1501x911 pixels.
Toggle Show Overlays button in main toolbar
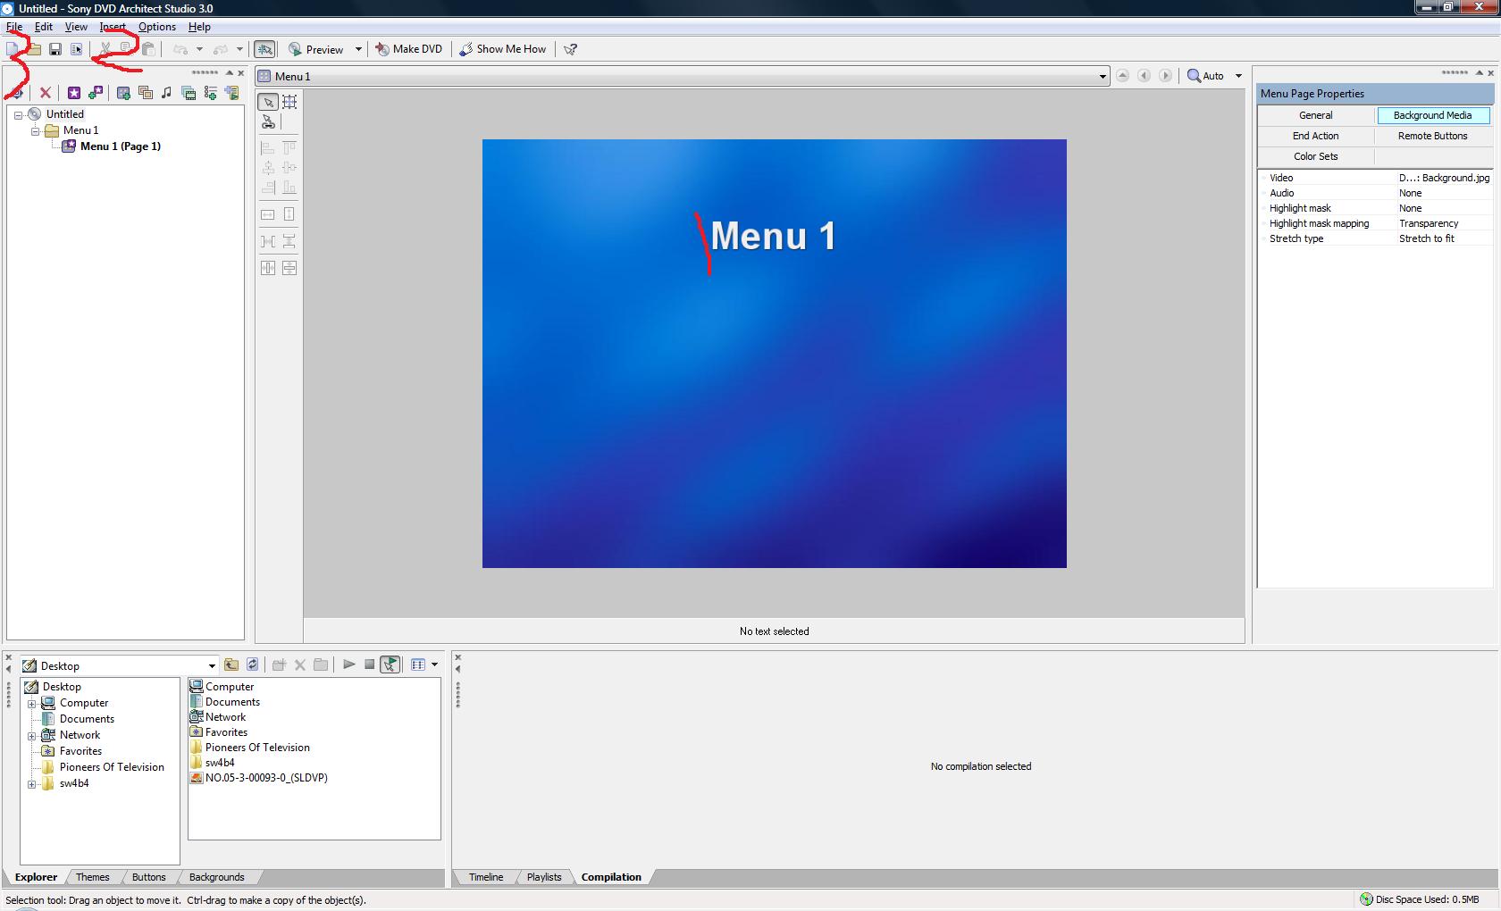(264, 49)
